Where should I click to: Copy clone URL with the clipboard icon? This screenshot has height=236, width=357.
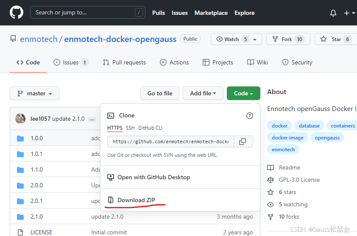click(243, 142)
